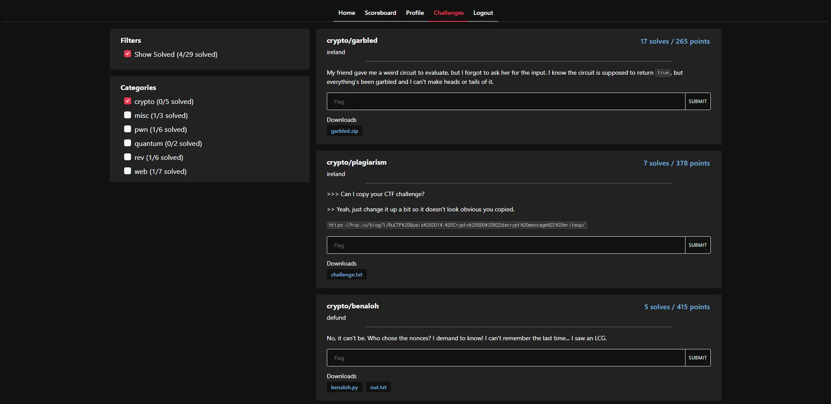Go to the Scoreboard page
The image size is (831, 404).
[x=380, y=13]
